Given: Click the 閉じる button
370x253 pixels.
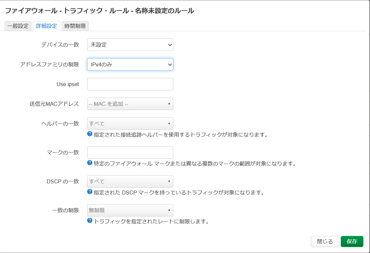Looking at the screenshot, I should (325, 241).
